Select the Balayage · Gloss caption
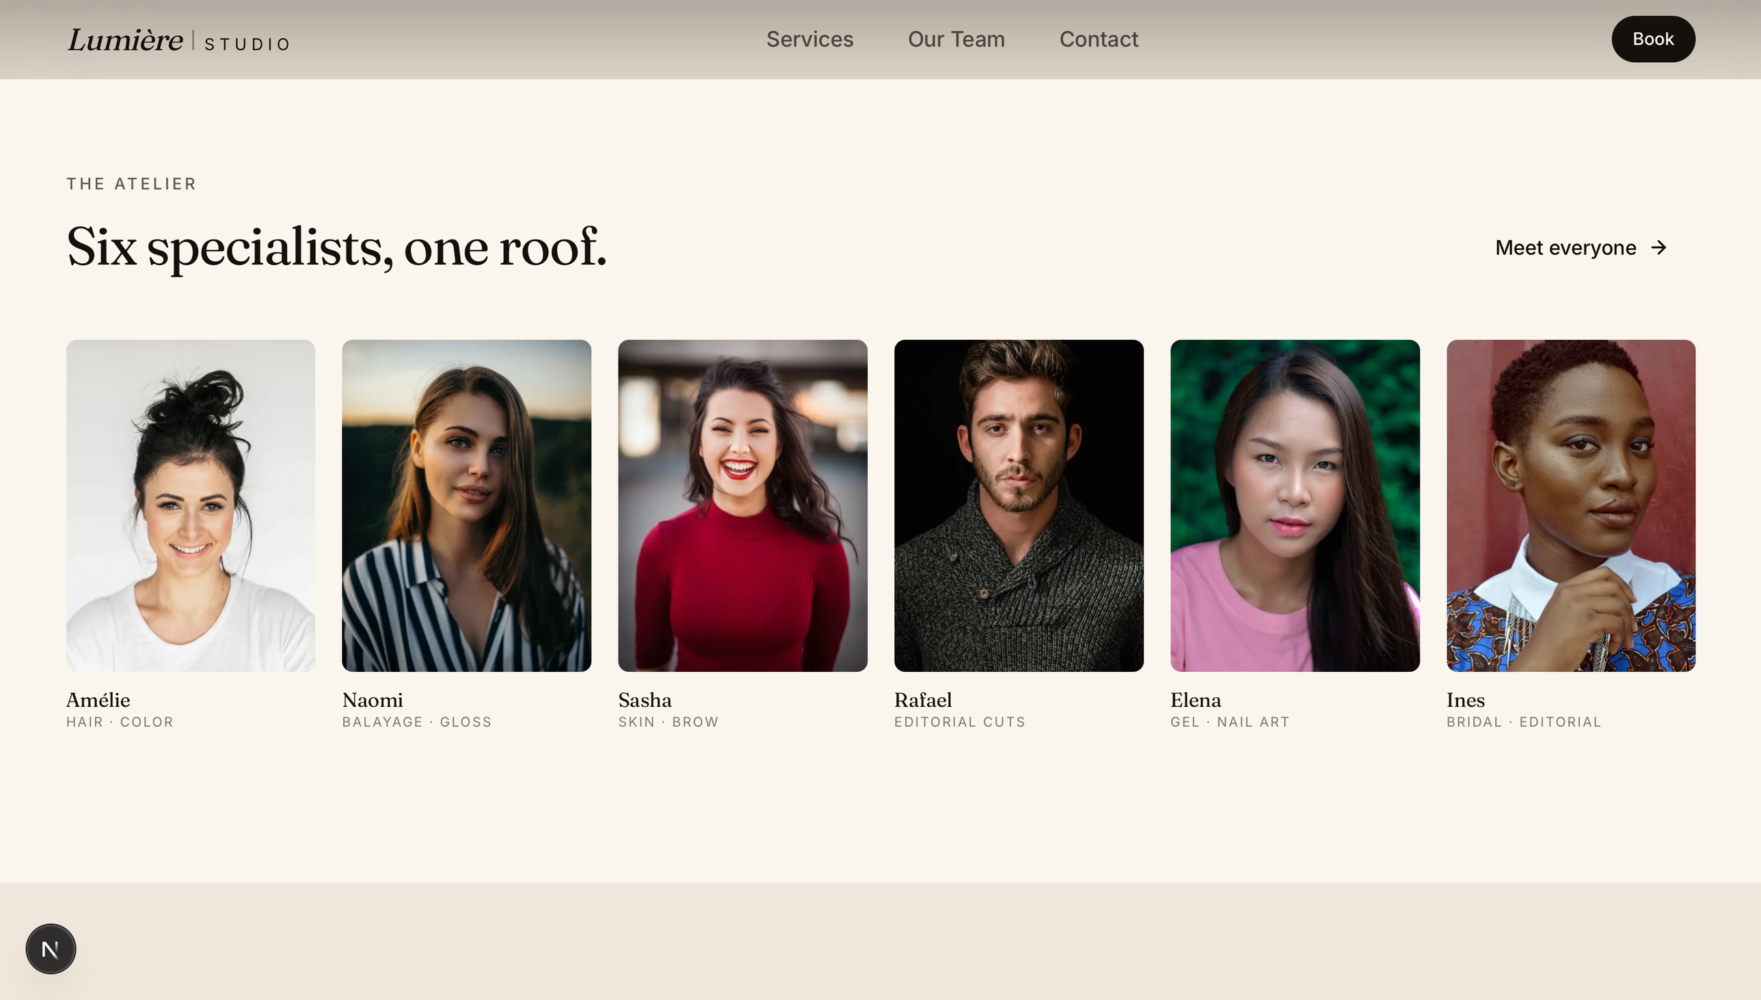This screenshot has height=1000, width=1761. pyautogui.click(x=417, y=722)
